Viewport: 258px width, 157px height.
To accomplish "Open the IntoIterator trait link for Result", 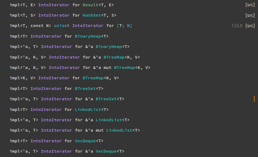I will point(54,5).
